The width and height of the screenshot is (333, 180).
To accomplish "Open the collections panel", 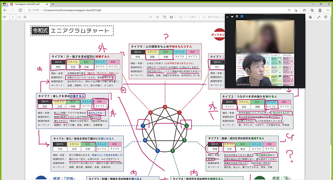I will 312,10.
